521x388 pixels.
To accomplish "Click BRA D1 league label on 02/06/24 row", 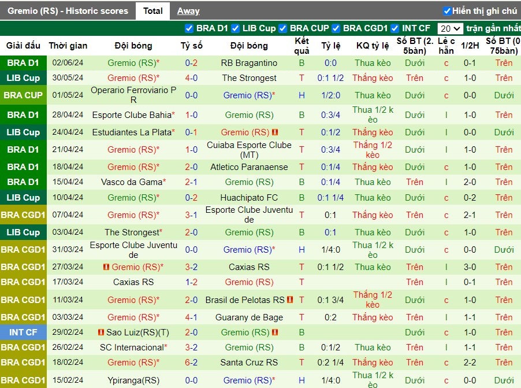I will click(x=23, y=63).
